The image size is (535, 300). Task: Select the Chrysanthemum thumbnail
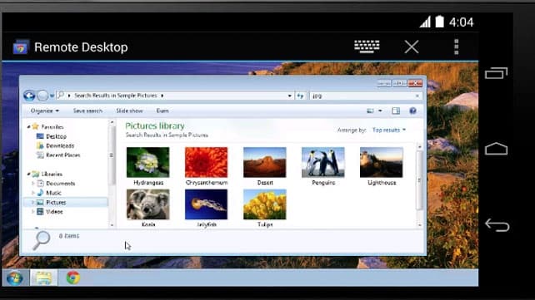[206, 162]
